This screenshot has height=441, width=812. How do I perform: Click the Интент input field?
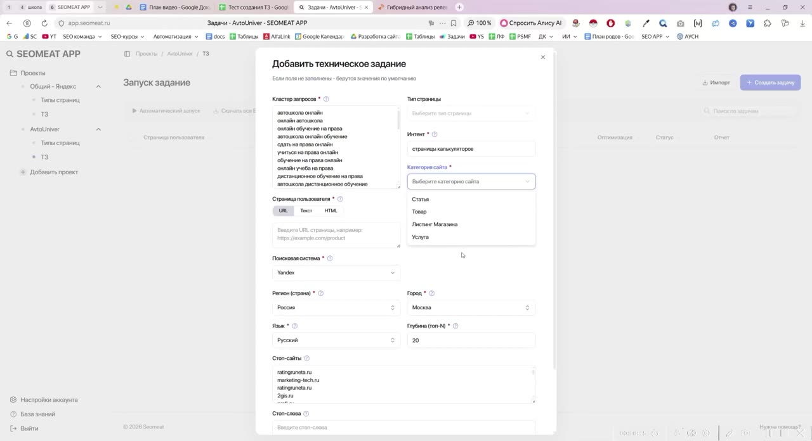tap(471, 149)
